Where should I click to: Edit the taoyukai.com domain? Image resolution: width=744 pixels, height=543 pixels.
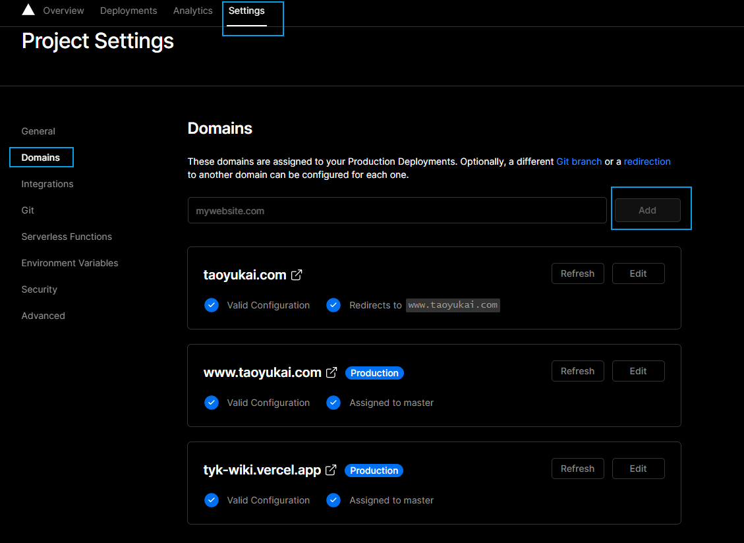(x=638, y=273)
